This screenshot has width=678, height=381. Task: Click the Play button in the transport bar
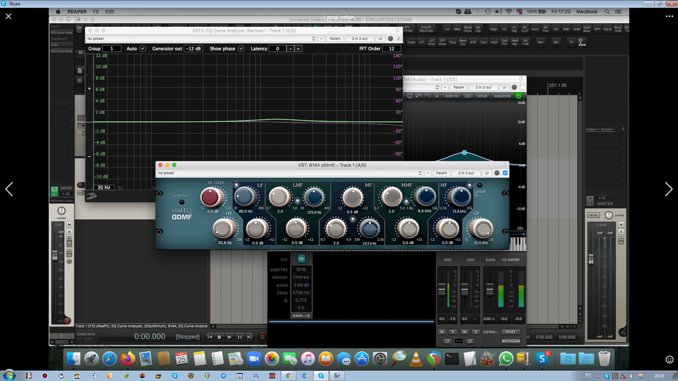(229, 337)
